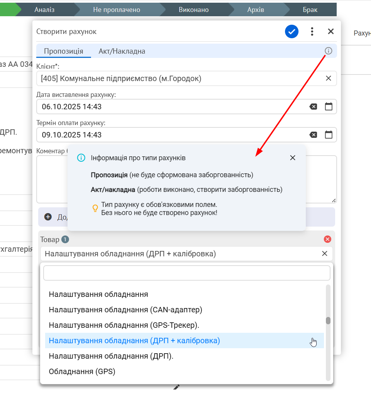Clear the selected client field
Screen dimensions: 371x393
coord(329,78)
